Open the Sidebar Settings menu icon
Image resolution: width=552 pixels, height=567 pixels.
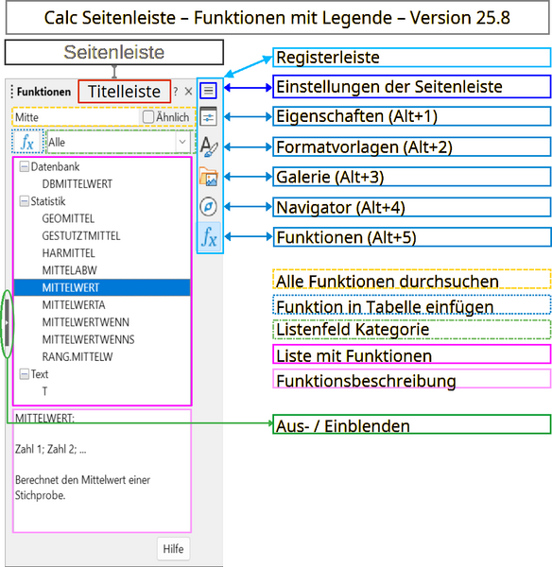[x=209, y=91]
